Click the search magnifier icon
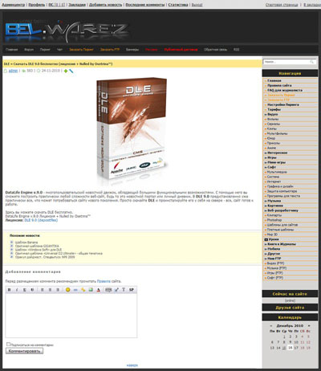Image resolution: width=321 pixels, height=371 pixels. (x=311, y=62)
